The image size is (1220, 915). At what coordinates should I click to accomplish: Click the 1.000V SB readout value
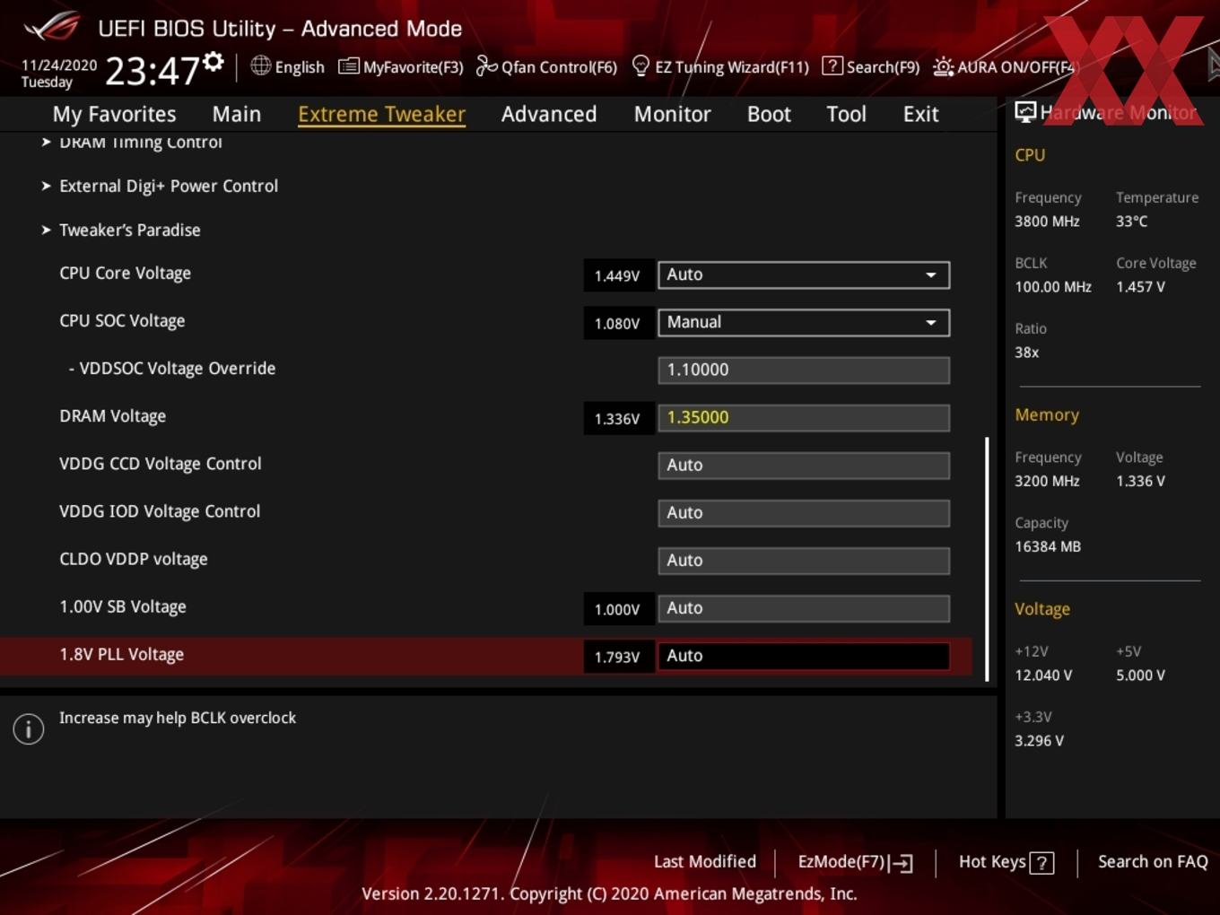pos(617,609)
